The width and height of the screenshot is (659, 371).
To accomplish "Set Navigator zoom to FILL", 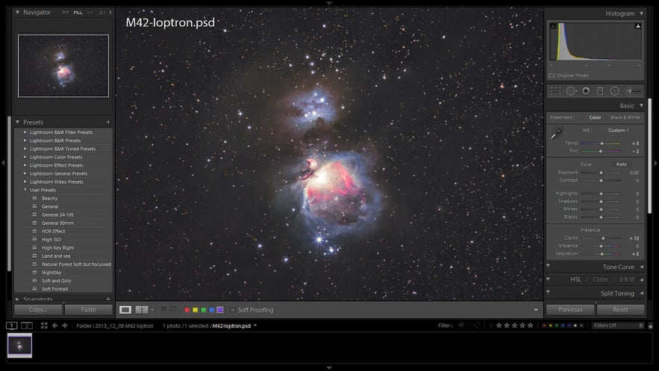I will point(78,13).
